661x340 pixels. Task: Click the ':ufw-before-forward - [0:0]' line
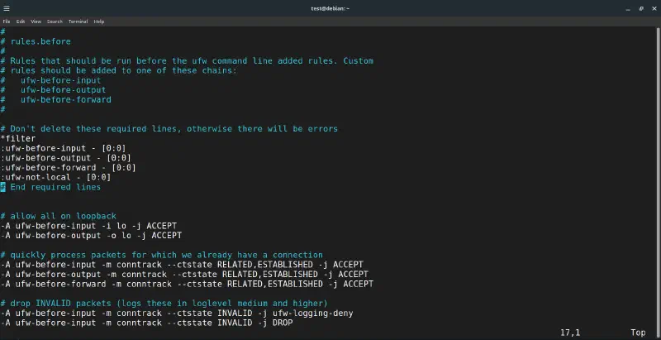pos(69,167)
